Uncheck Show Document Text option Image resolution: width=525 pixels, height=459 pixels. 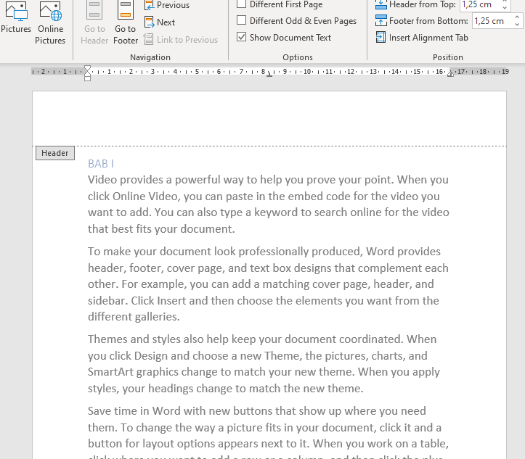click(x=242, y=38)
